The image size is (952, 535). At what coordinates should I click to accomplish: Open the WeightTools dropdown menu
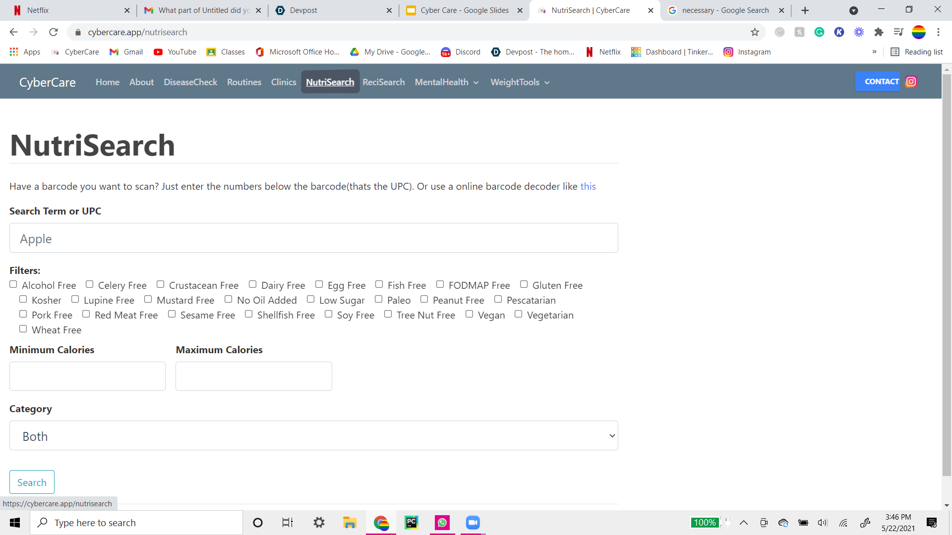coord(520,82)
